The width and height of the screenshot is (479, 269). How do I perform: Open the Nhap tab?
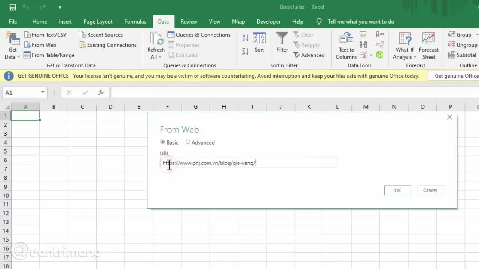pyautogui.click(x=238, y=22)
